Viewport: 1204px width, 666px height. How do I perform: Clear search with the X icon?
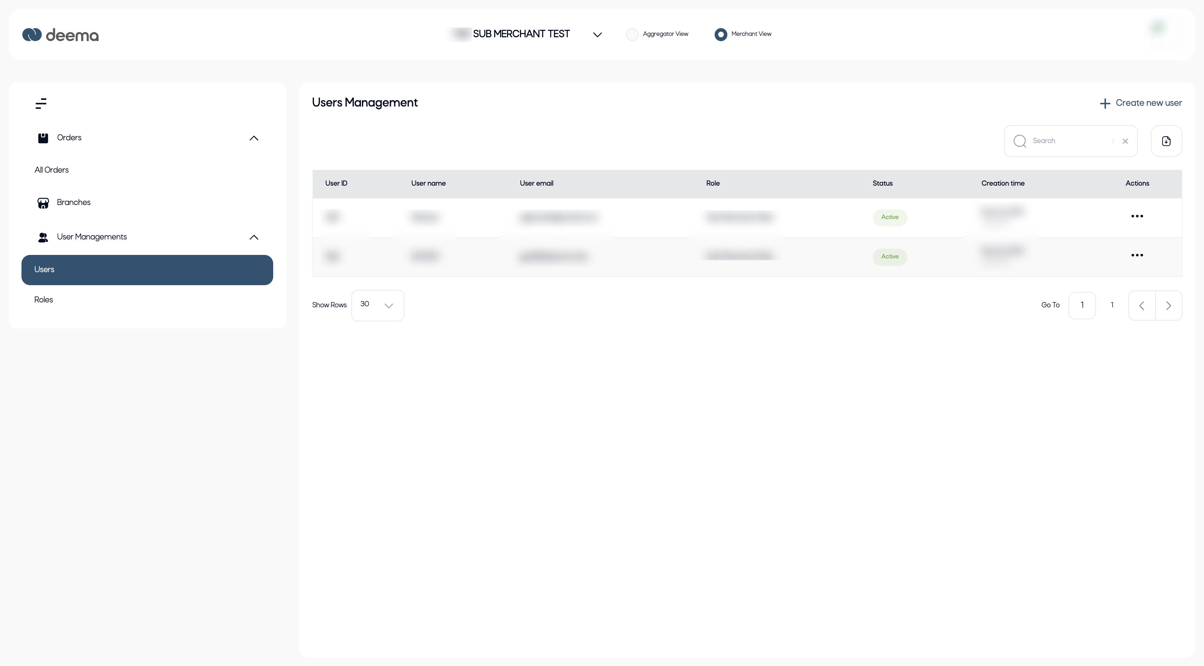(1125, 141)
